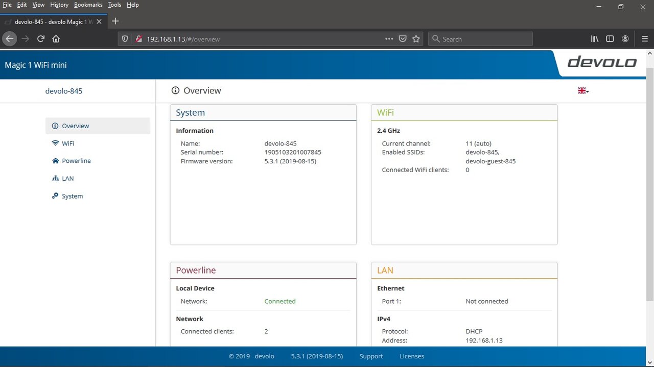Open page actions three-dot menu
654x367 pixels.
tap(389, 39)
